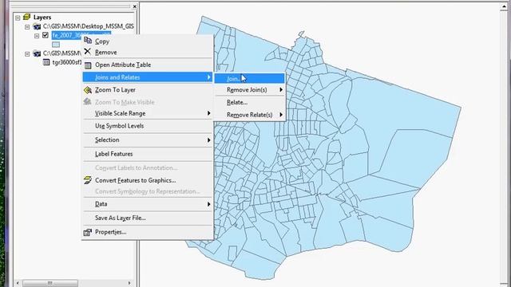Collapse the Layers tree node
511x287 pixels.
tap(18, 18)
